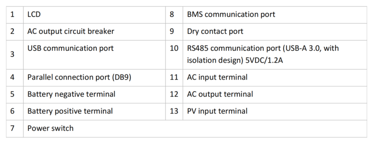Screen dimensions: 373x143
Task: Click the LCD table cell
Action: click(94, 15)
